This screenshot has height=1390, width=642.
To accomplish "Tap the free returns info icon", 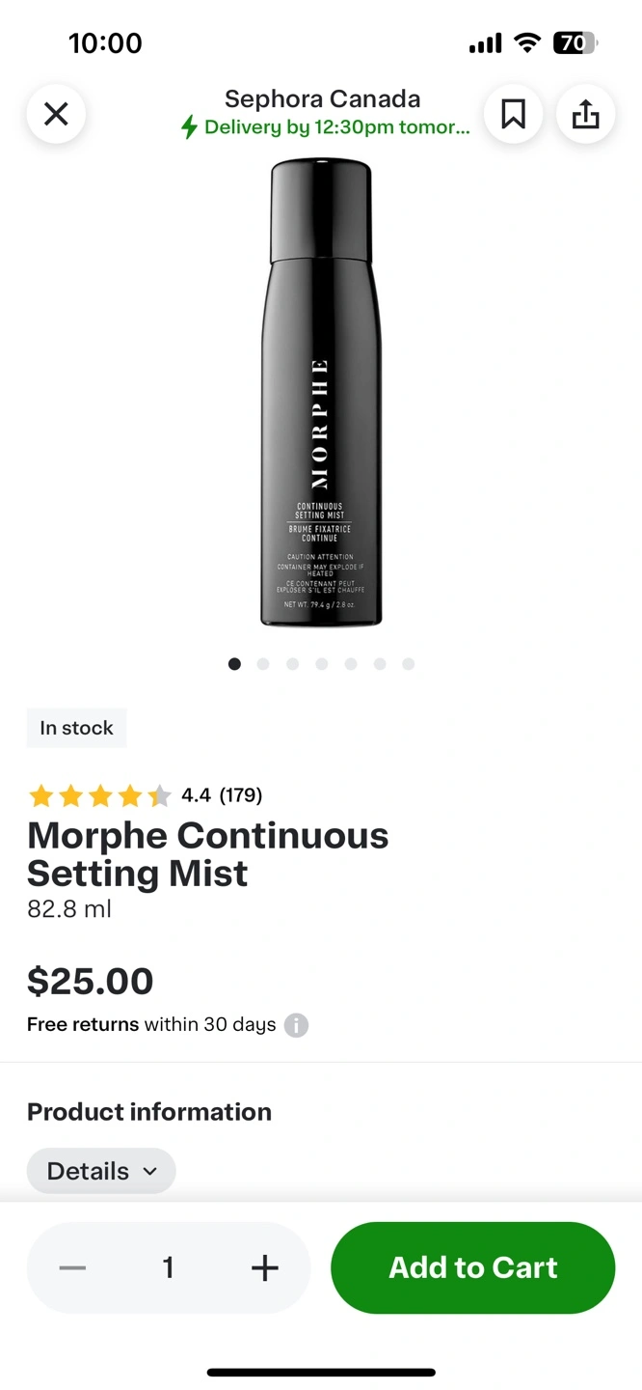I will click(x=296, y=1025).
